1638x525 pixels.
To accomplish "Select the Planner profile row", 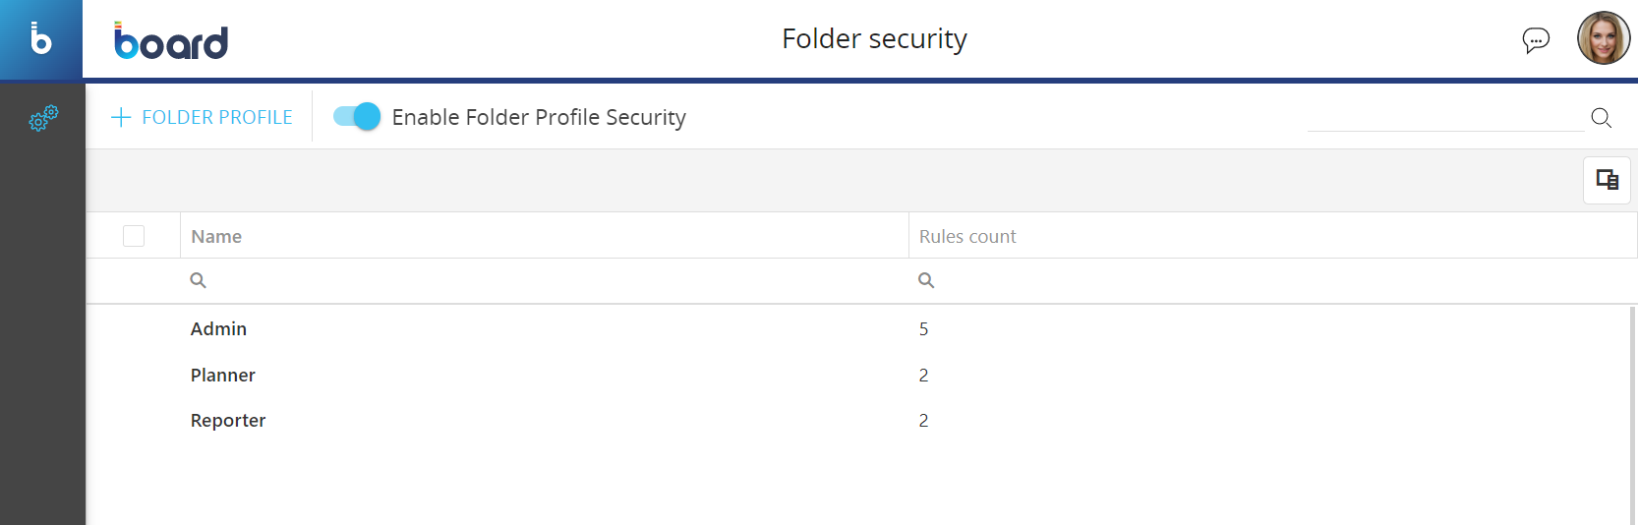I will tap(223, 375).
